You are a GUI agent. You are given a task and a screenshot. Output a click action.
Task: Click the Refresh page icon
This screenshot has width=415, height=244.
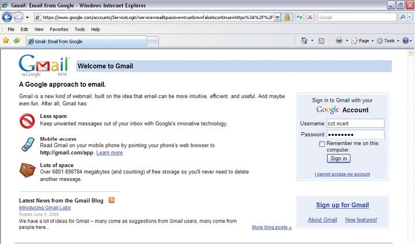[x=299, y=17]
